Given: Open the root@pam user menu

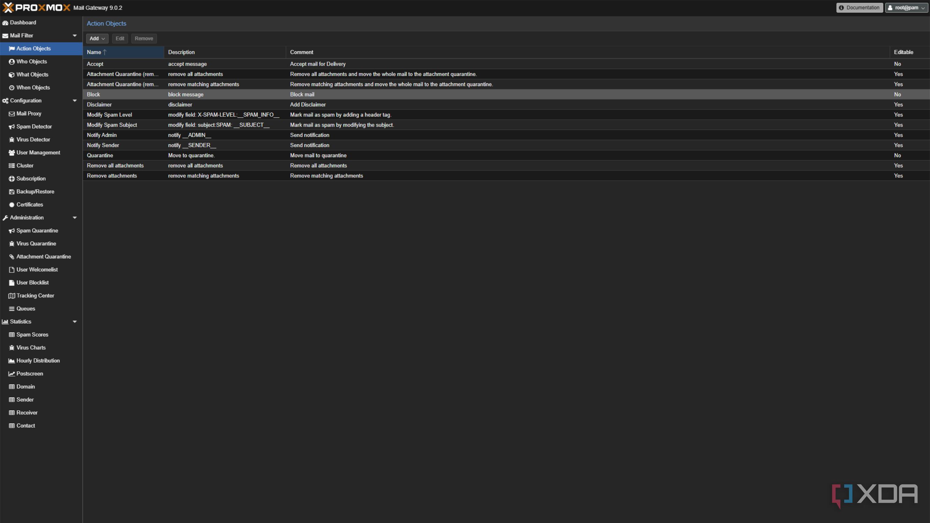Looking at the screenshot, I should click(x=907, y=8).
